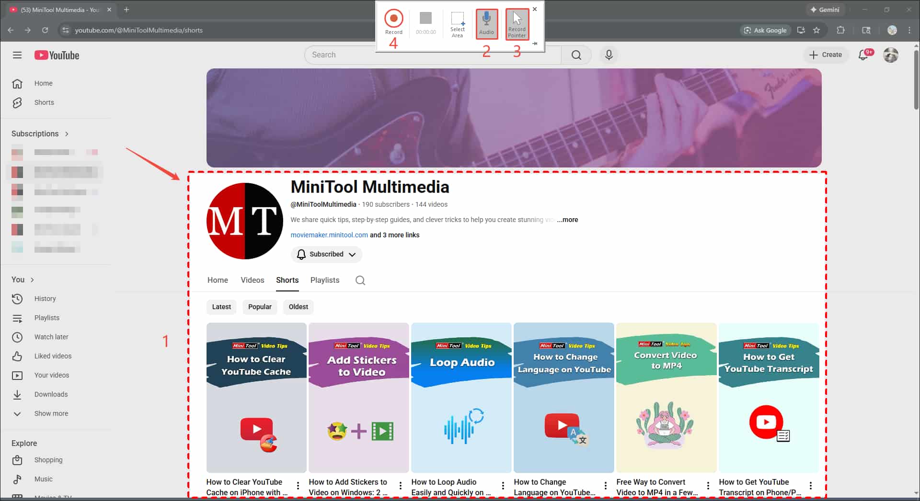Open the How to Loop Audio short thumbnail

[461, 398]
